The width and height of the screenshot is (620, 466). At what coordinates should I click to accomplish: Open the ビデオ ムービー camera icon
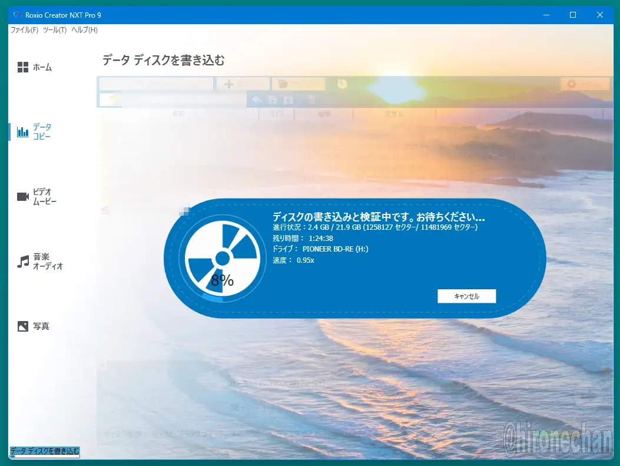pos(23,197)
